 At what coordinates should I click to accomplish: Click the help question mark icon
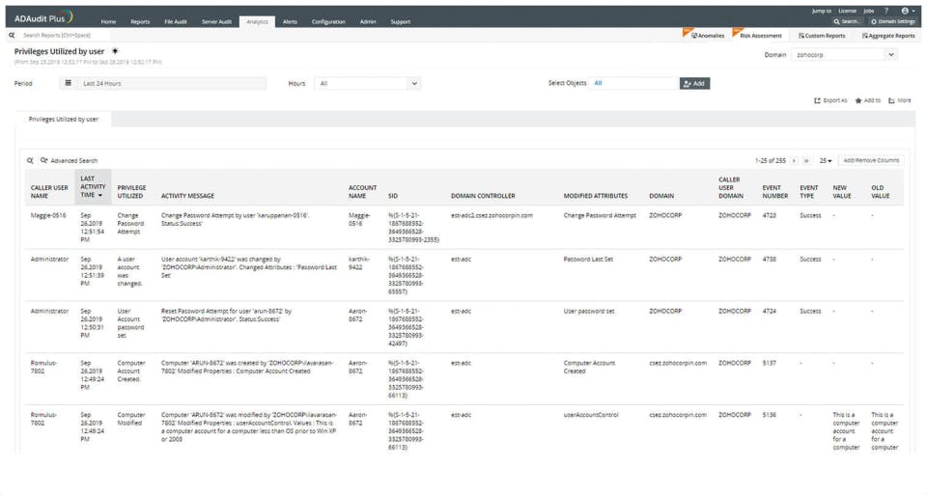886,11
